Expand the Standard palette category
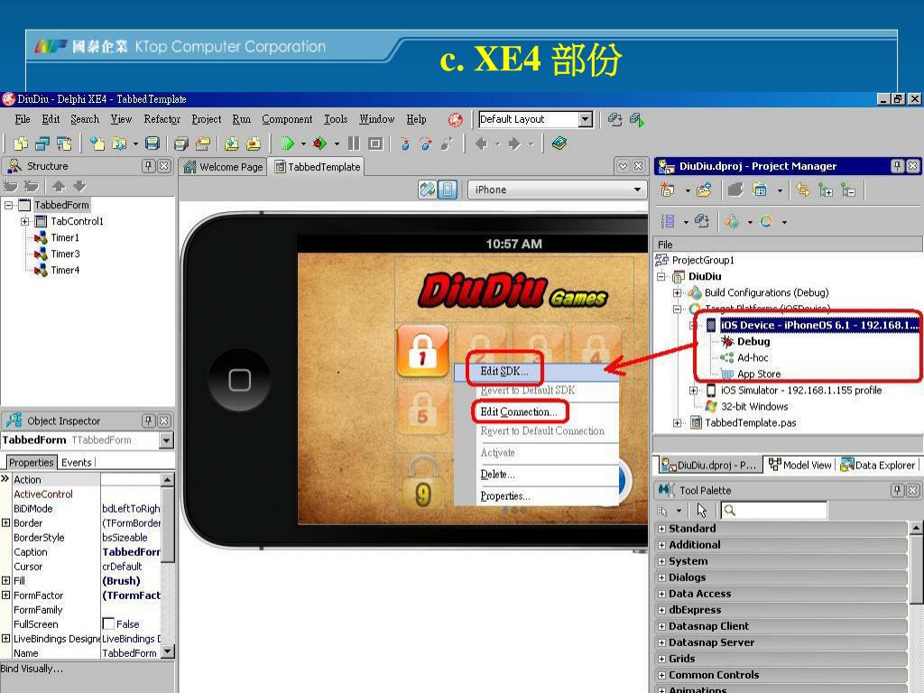The image size is (924, 693). point(661,529)
